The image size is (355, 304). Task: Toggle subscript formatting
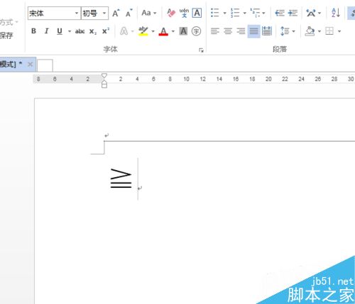[x=93, y=31]
